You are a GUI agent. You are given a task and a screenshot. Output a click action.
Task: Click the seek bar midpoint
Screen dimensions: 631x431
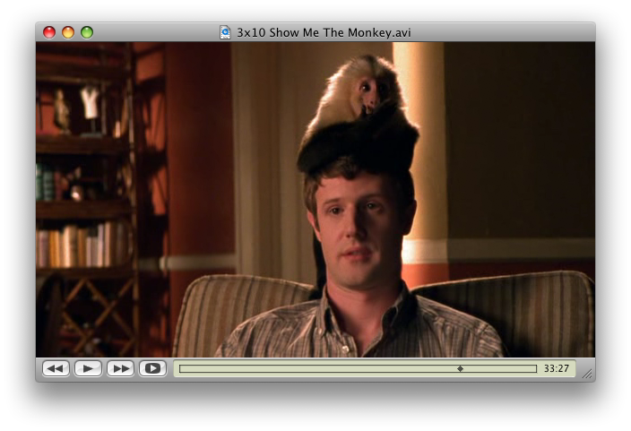358,368
